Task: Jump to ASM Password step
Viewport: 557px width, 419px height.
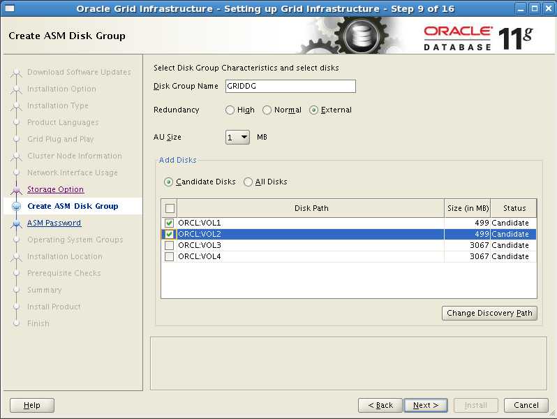Action: [54, 223]
